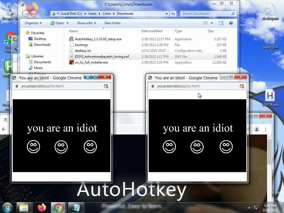The image size is (284, 213).
Task: Select desktop.ini in the file list
Action: point(148,50)
